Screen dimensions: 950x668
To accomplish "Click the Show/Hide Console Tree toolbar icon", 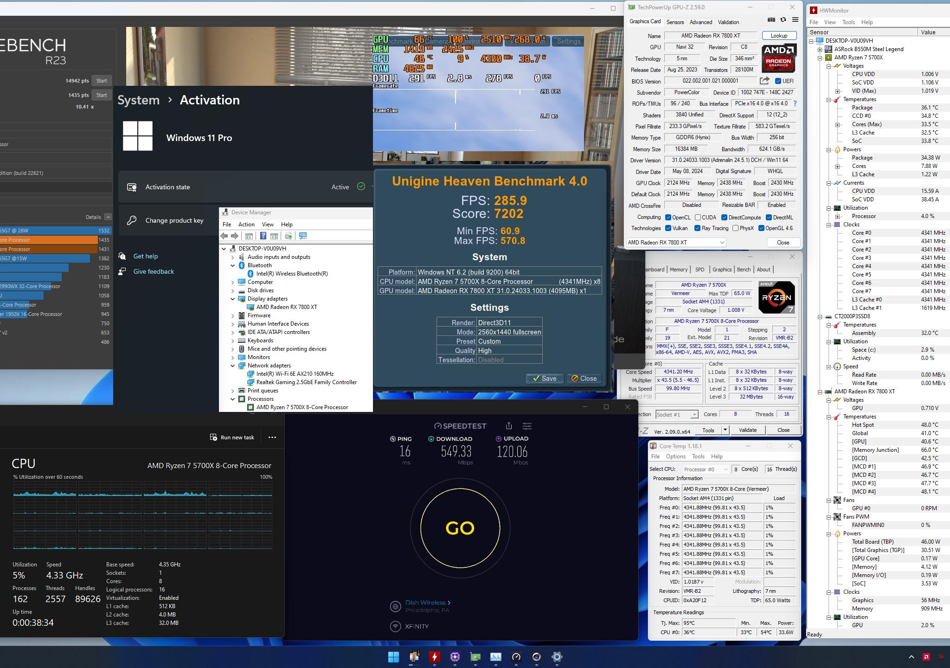I will [249, 236].
